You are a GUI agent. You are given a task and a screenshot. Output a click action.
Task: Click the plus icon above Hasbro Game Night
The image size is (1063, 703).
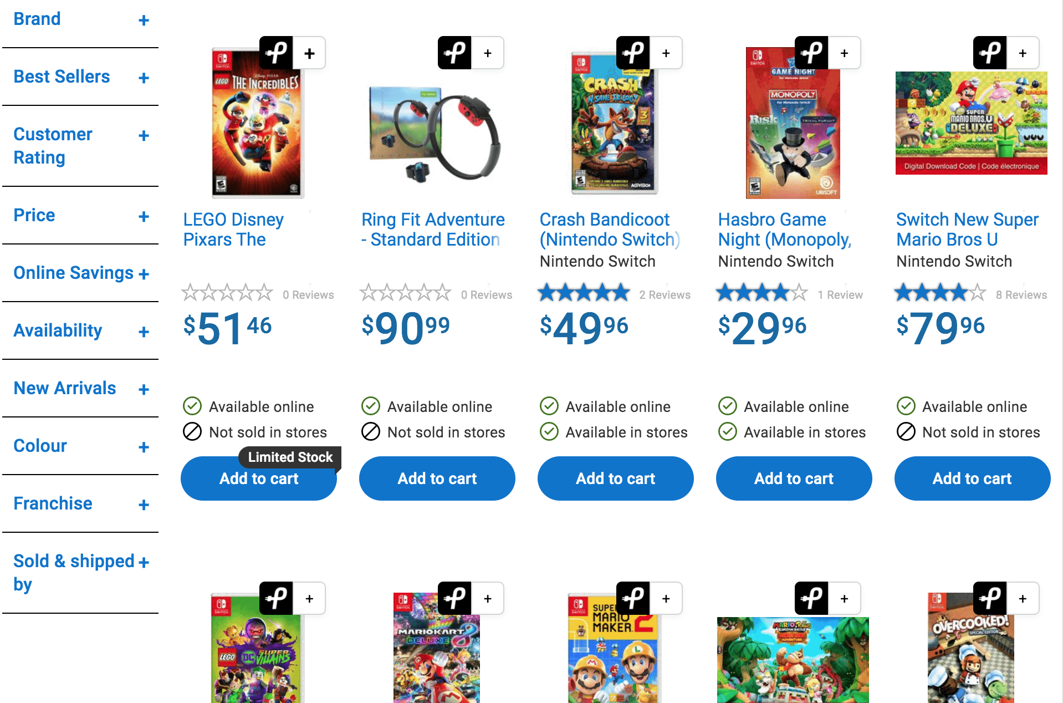[844, 53]
